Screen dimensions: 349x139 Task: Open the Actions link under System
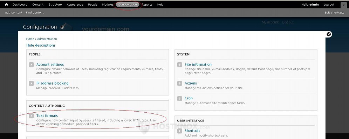point(191,83)
